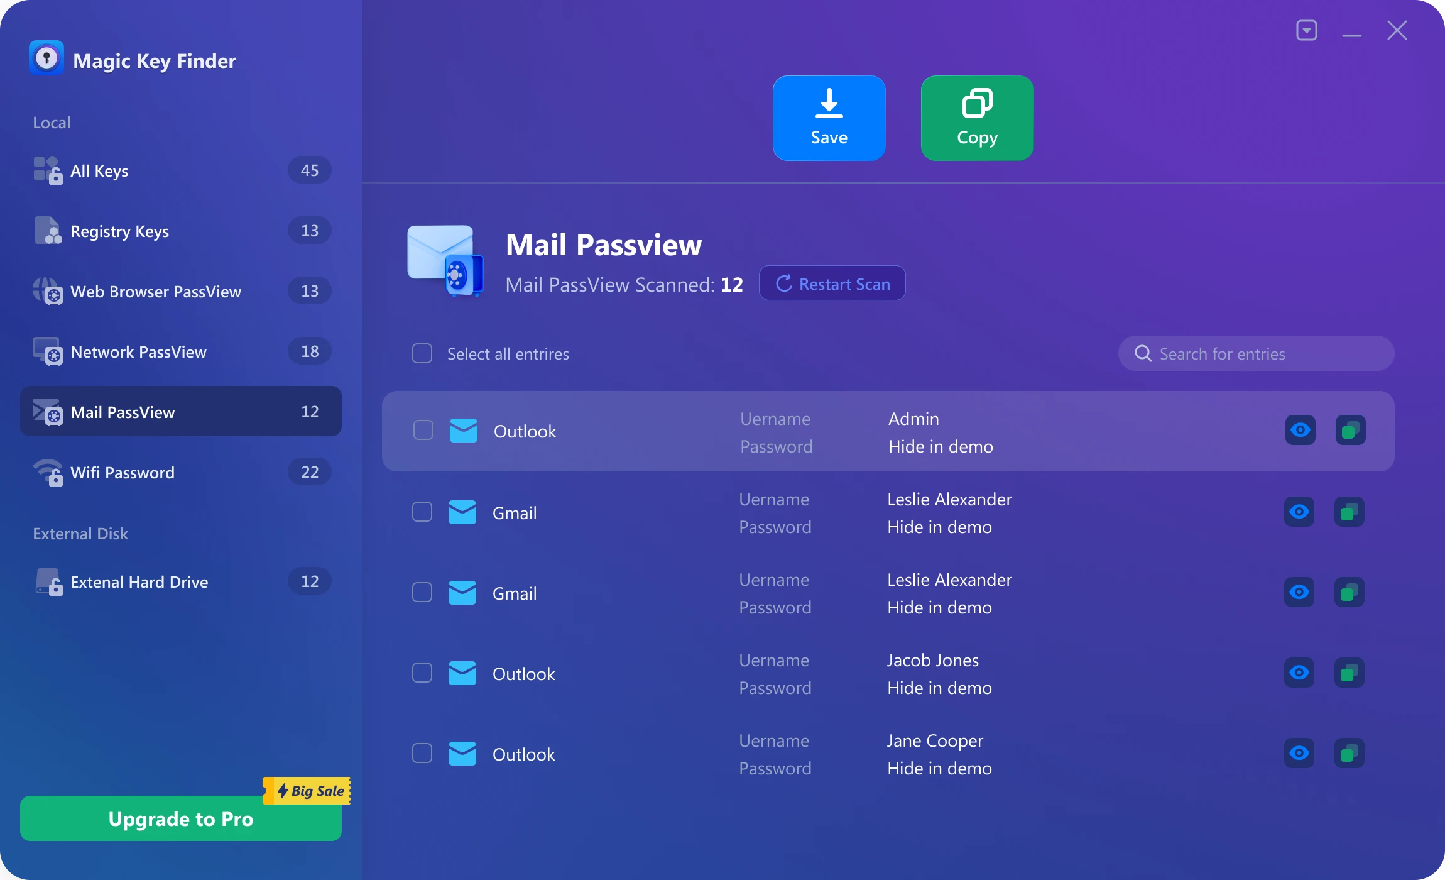Image resolution: width=1445 pixels, height=880 pixels.
Task: Show Leslie Alexander's Gmail password
Action: (x=1300, y=512)
